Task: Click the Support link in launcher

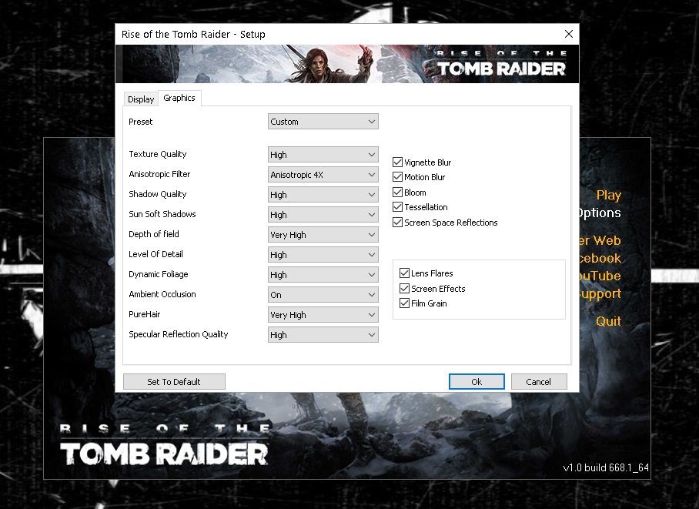Action: [x=600, y=293]
